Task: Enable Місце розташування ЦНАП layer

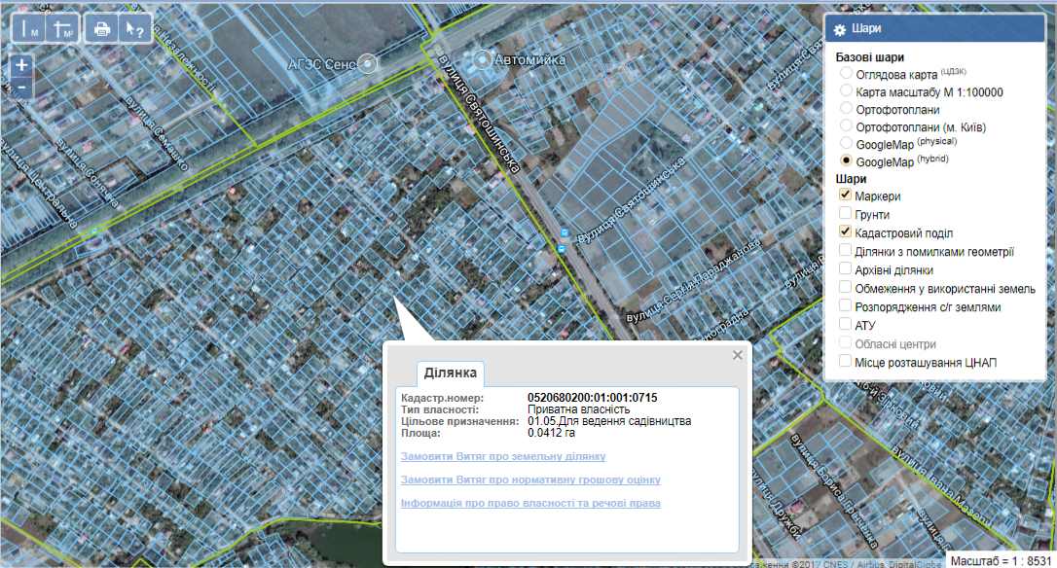Action: coord(846,361)
